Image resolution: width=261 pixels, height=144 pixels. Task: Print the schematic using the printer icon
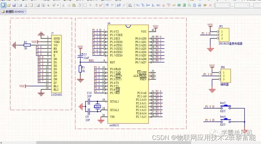20,5
